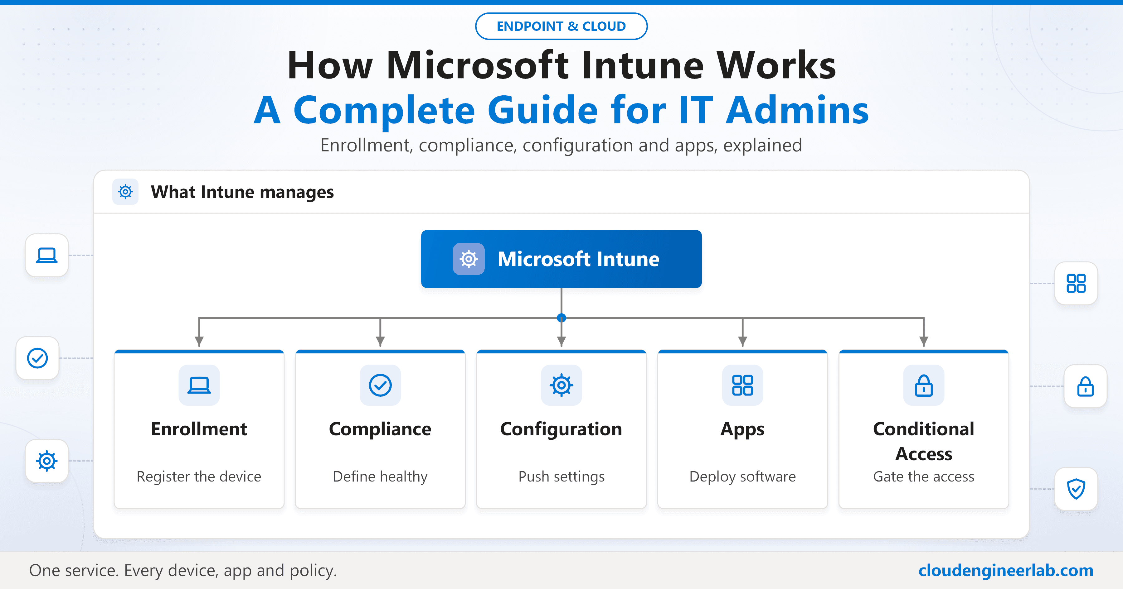Click the gear icon beside Microsoft Intune
The image size is (1123, 589).
(x=469, y=259)
